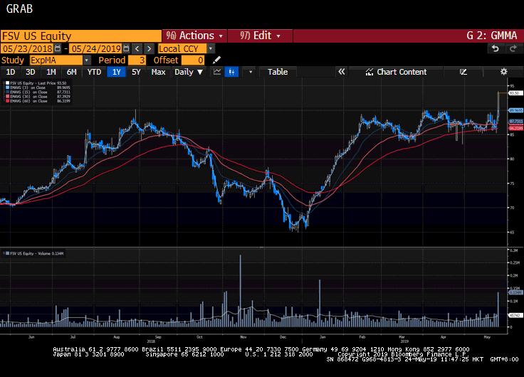This screenshot has width=524, height=377.
Task: Open the annotation edit tool icon
Action: tap(463, 72)
